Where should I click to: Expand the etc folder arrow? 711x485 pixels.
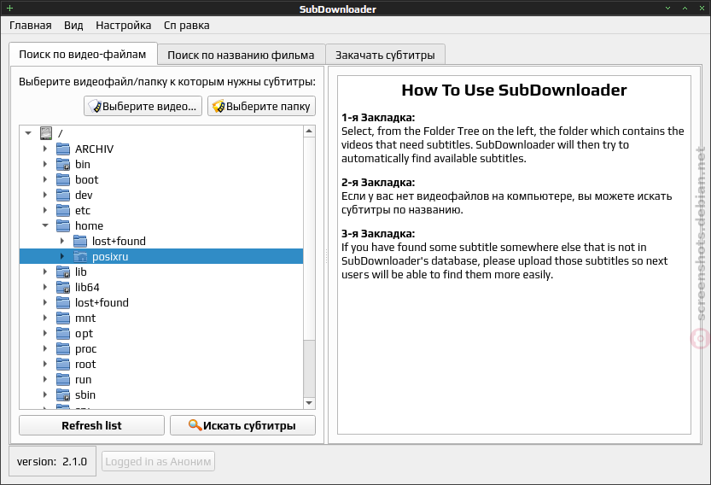pyautogui.click(x=45, y=210)
